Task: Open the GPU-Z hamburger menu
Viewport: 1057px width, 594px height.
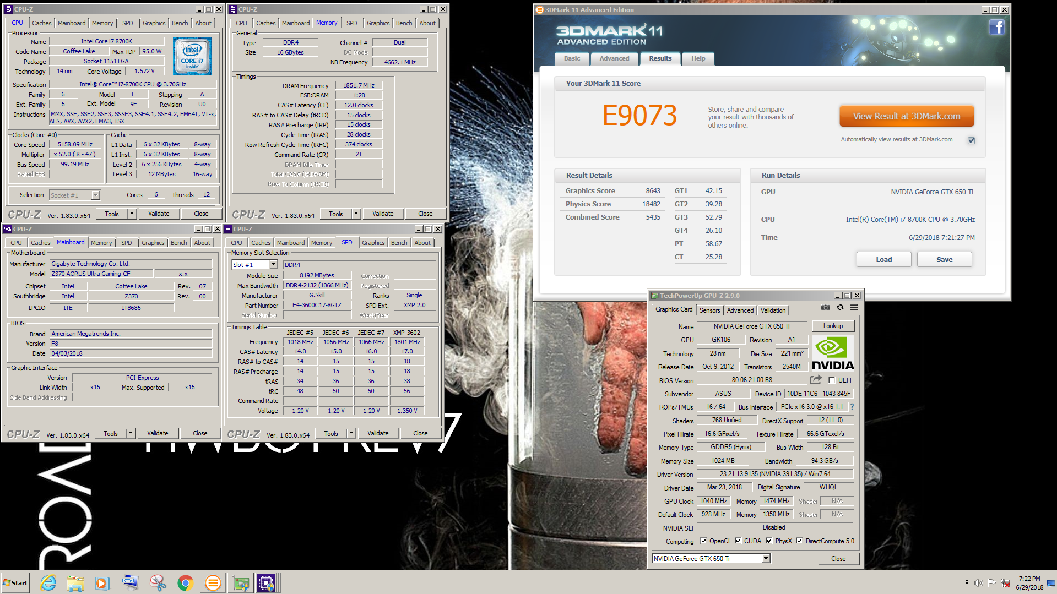Action: click(x=854, y=308)
